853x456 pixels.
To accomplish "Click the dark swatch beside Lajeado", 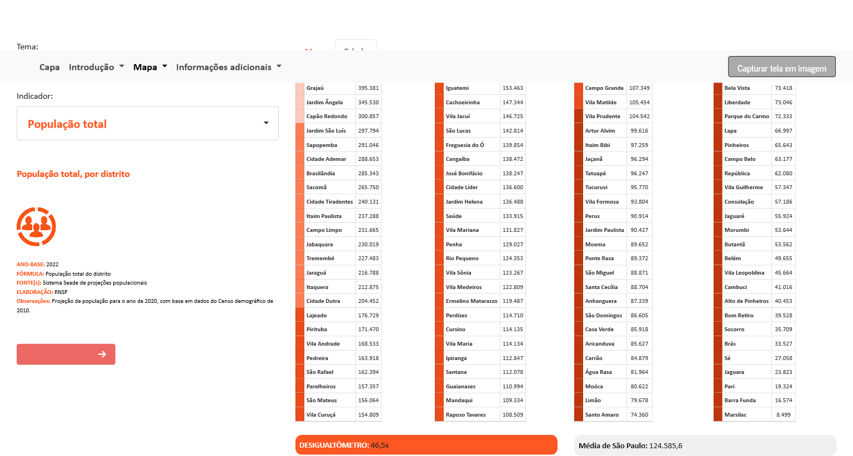I will click(300, 316).
